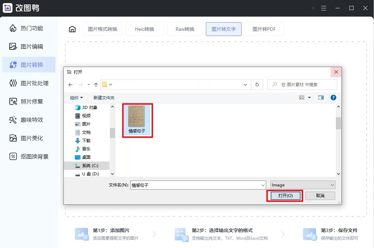Select the Heic转换 tab
The width and height of the screenshot is (374, 248).
point(145,29)
